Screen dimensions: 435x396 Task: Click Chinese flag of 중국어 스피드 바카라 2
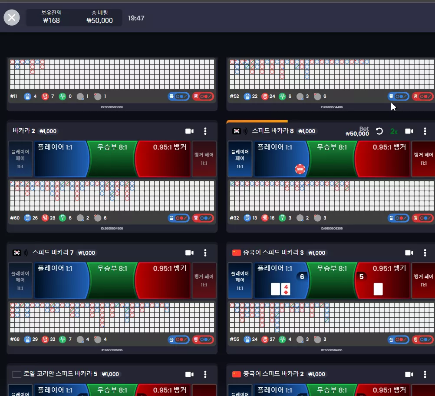[x=236, y=374]
